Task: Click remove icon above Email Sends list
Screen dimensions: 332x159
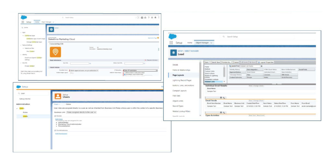Action: (221, 98)
